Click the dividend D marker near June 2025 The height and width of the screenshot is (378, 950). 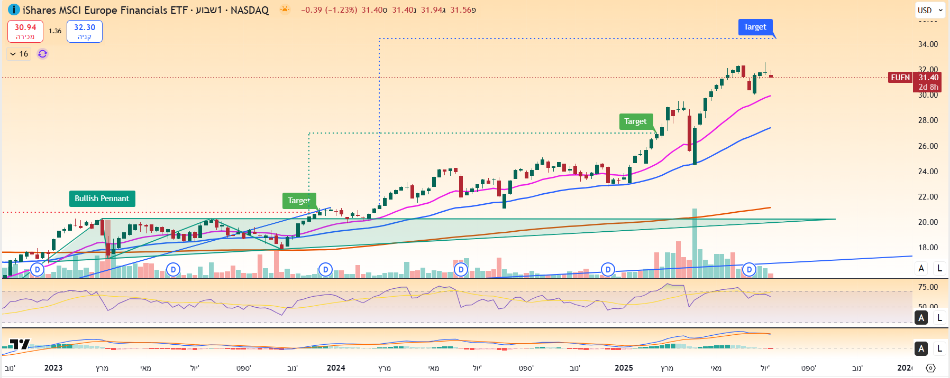coord(749,270)
